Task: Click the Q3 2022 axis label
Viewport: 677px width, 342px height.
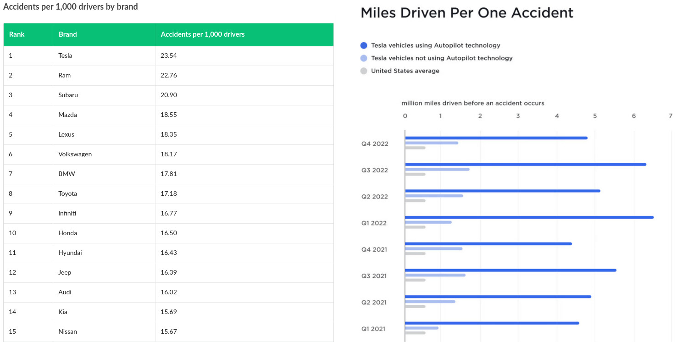Action: click(375, 170)
